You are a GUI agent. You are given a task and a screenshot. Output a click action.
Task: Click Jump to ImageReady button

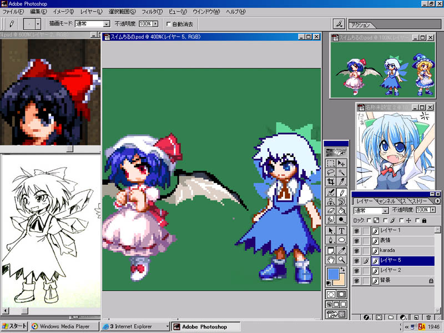(336, 314)
